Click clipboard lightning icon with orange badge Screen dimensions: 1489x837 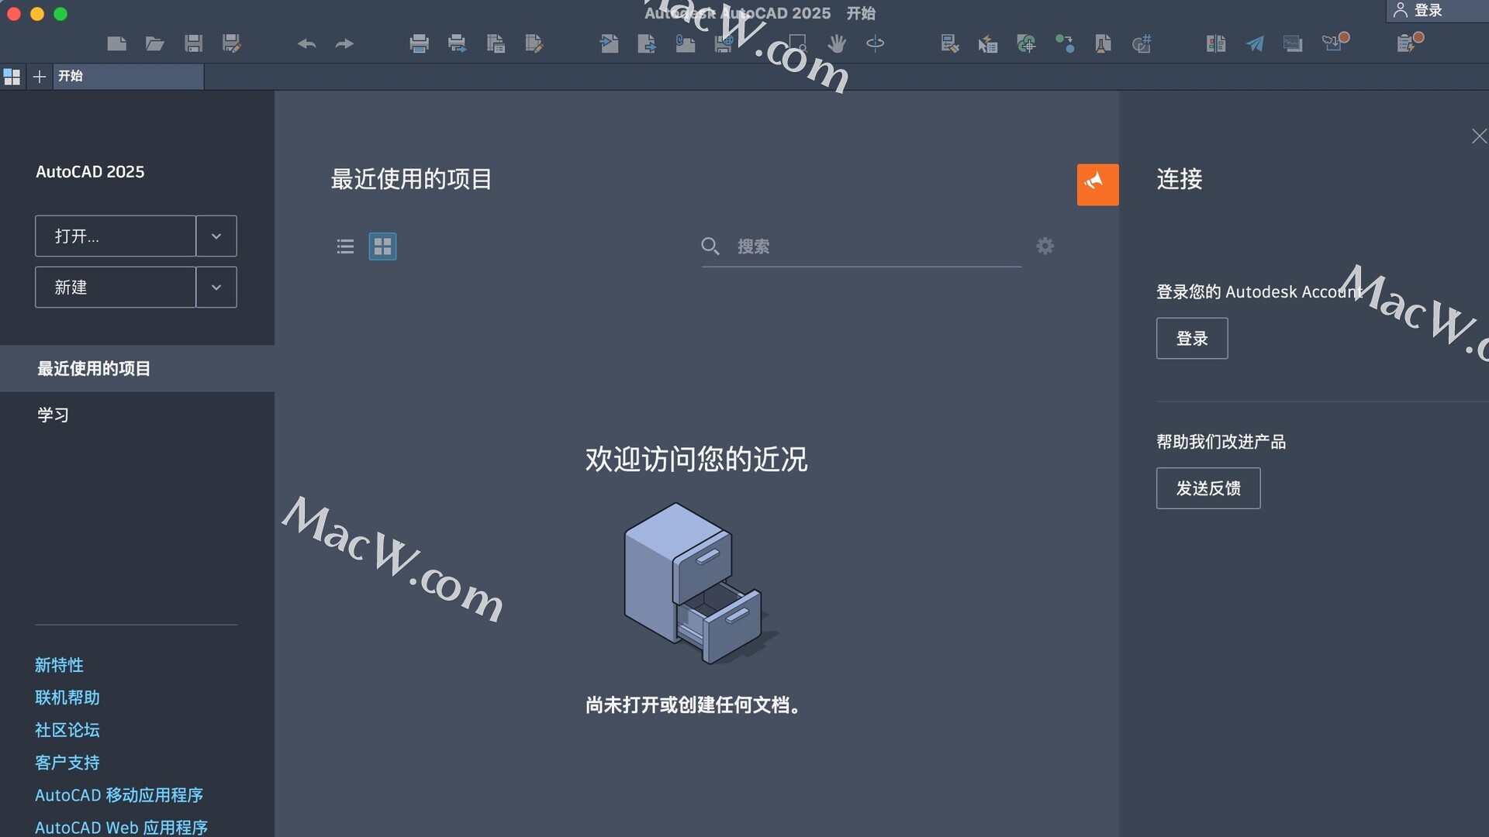[1410, 42]
